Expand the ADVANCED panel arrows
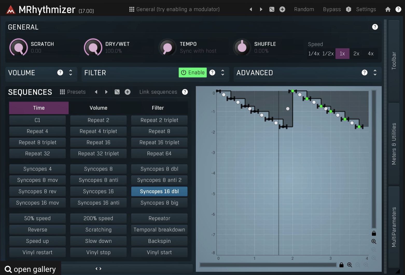This screenshot has height=275, width=405. tap(375, 73)
